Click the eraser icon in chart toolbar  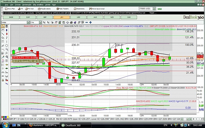tap(67, 23)
